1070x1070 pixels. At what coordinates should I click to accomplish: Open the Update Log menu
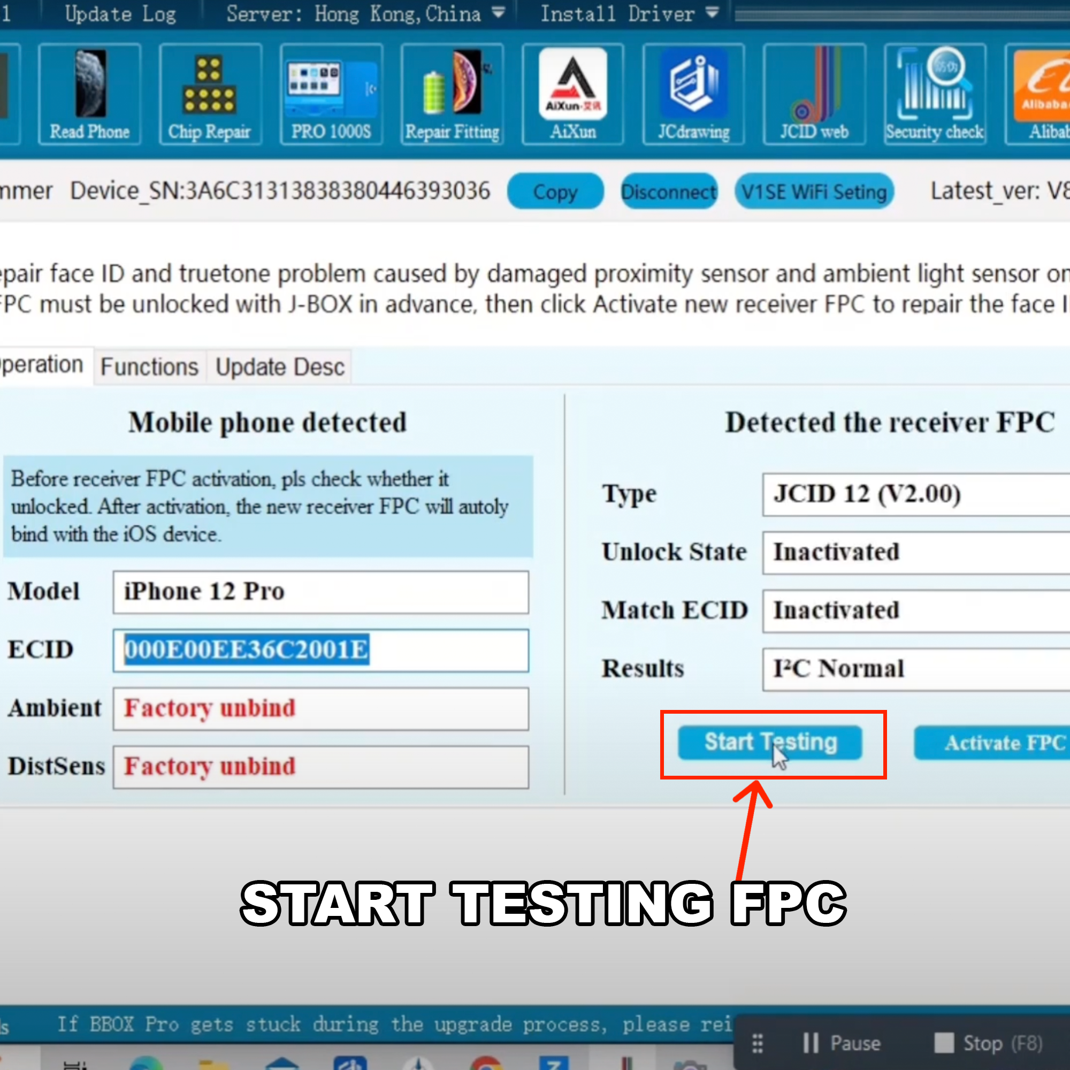[120, 13]
